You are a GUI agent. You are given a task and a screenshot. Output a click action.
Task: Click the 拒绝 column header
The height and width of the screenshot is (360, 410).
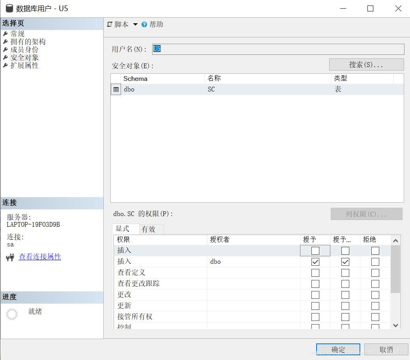click(x=375, y=239)
